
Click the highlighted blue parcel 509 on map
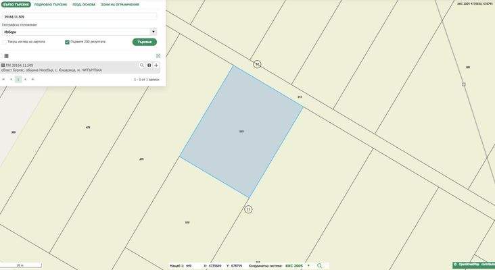(x=241, y=132)
